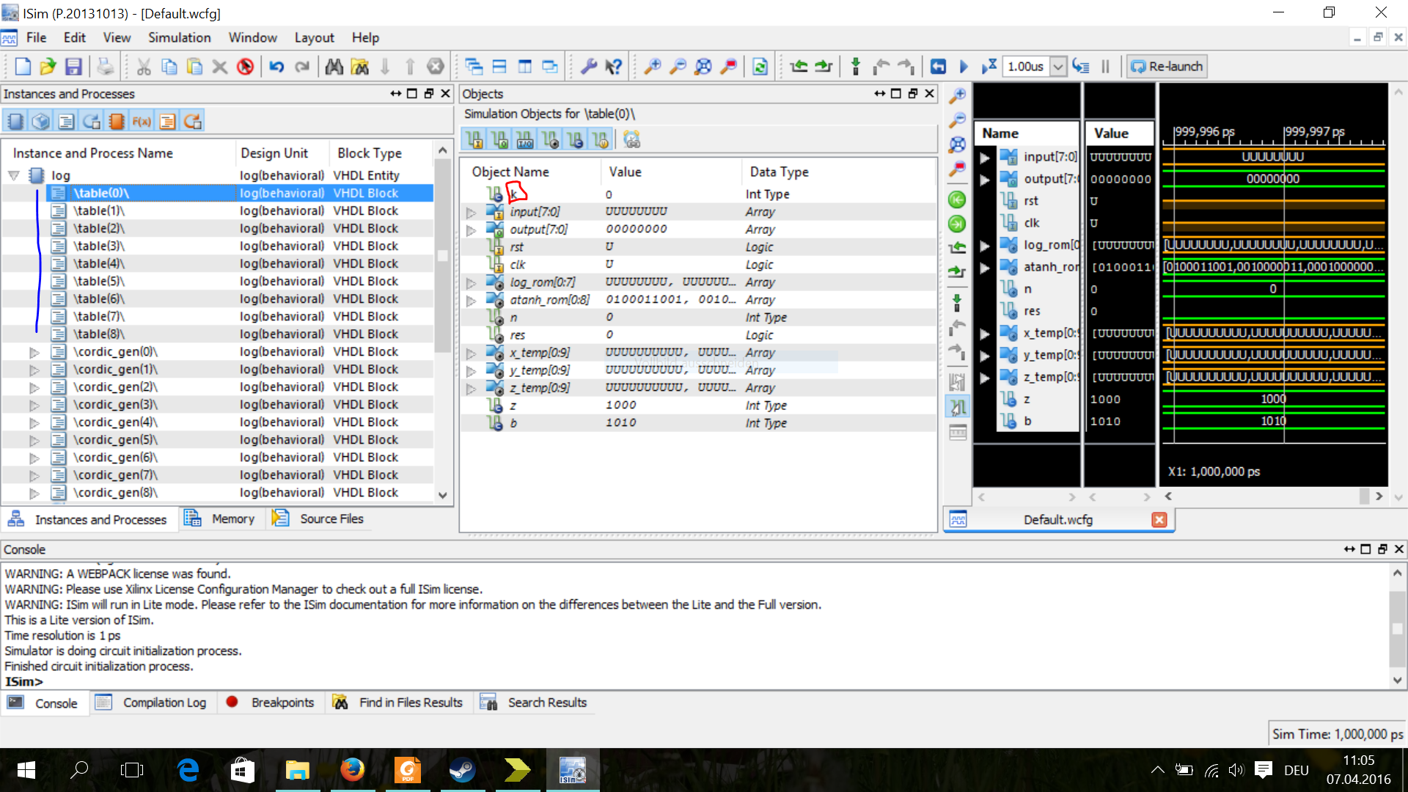
Task: Collapse the log instance tree node
Action: (x=14, y=176)
